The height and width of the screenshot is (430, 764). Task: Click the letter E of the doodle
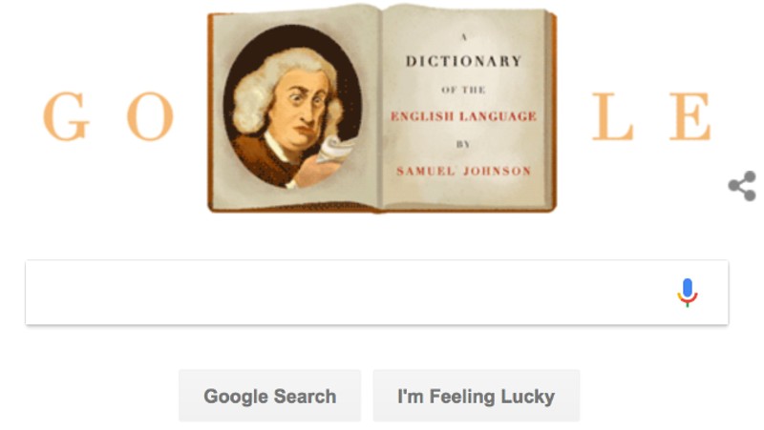pos(690,116)
